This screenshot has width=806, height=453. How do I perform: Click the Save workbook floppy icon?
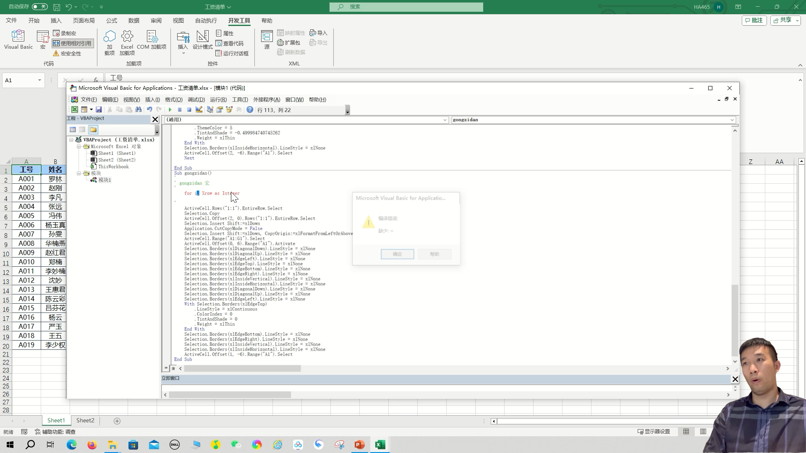pyautogui.click(x=99, y=110)
